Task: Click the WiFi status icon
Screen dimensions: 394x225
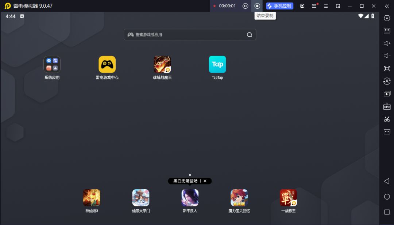Action: click(360, 16)
